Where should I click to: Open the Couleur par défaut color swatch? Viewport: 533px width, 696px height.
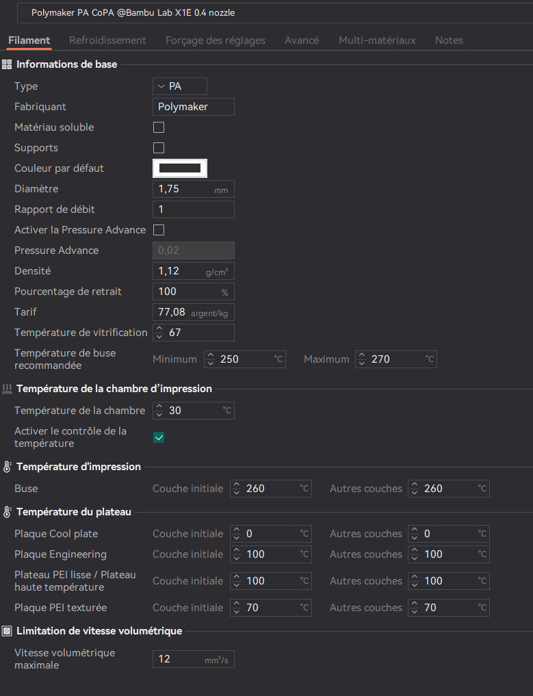(x=180, y=168)
